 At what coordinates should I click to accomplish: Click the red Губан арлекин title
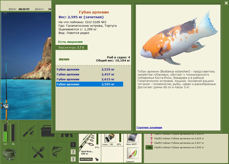point(94,12)
